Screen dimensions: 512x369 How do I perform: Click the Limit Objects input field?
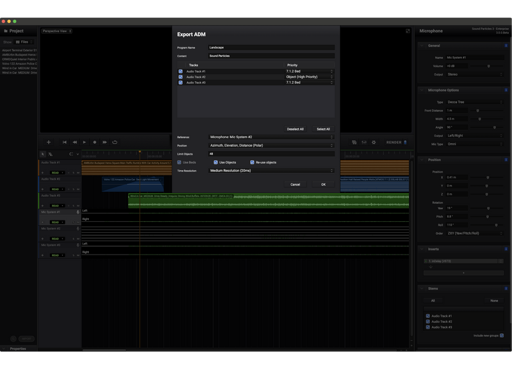point(271,154)
